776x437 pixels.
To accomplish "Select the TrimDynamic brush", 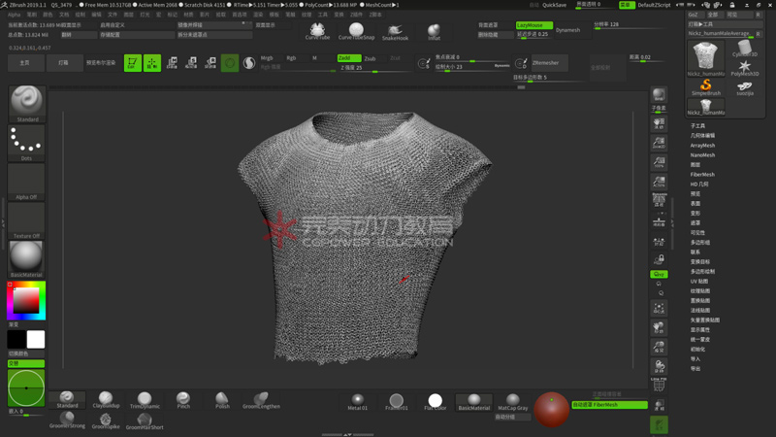I will tap(145, 399).
